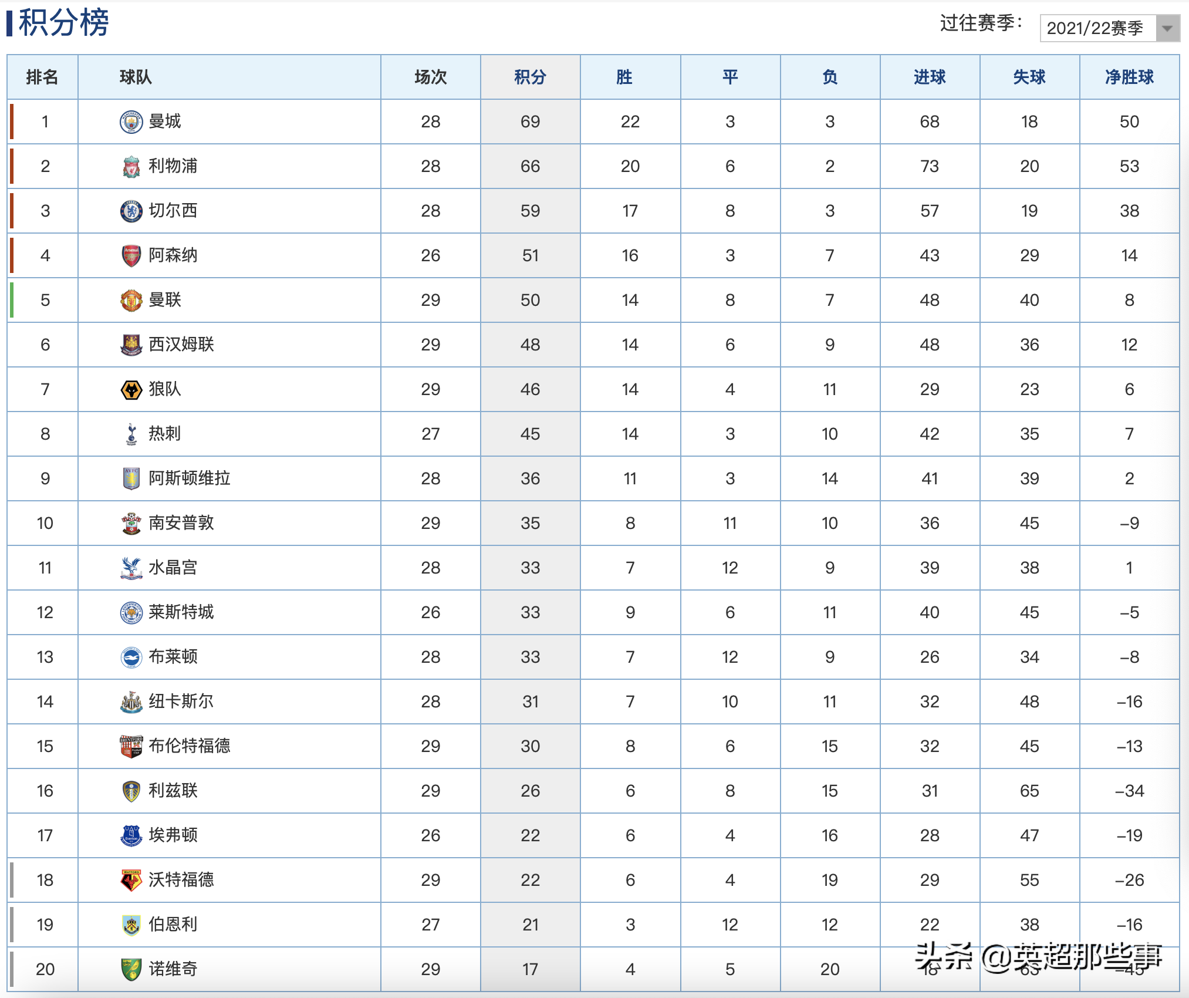The width and height of the screenshot is (1189, 998).
Task: Open team link 沃特福德
Action: point(181,880)
